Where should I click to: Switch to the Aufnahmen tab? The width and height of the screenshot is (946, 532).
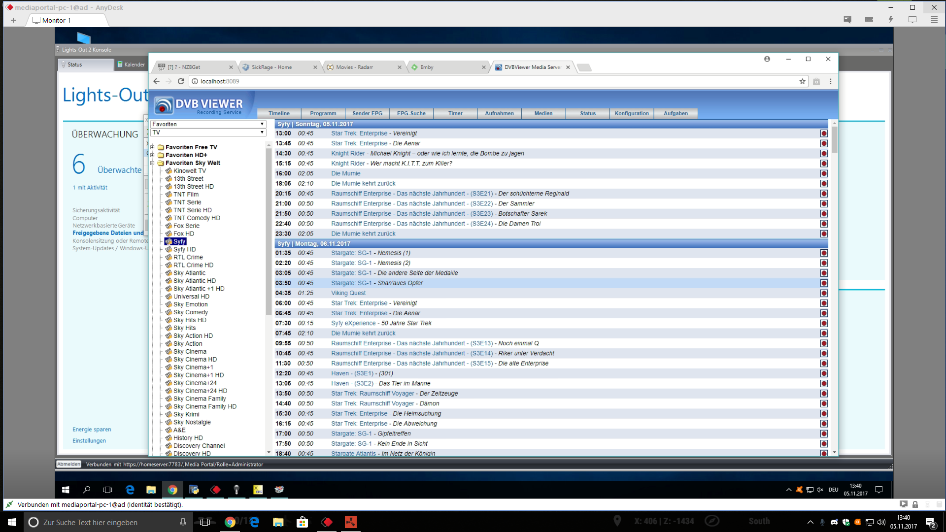[499, 113]
